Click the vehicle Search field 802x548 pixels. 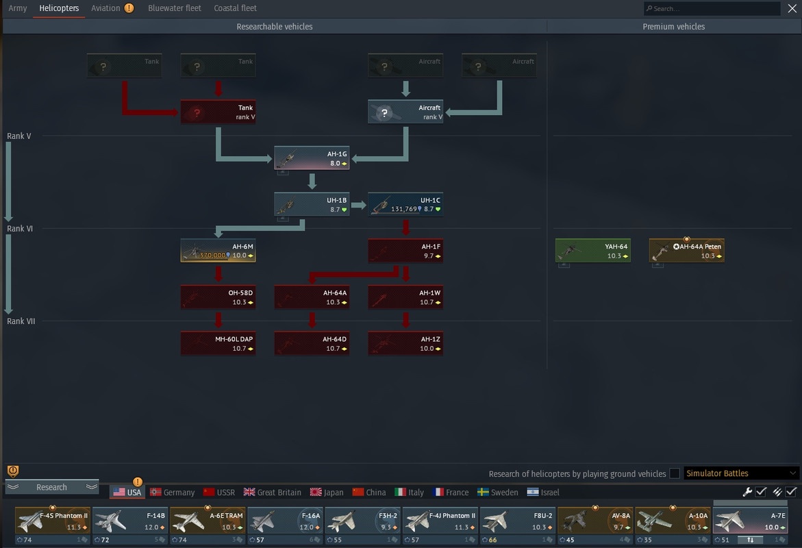point(712,8)
